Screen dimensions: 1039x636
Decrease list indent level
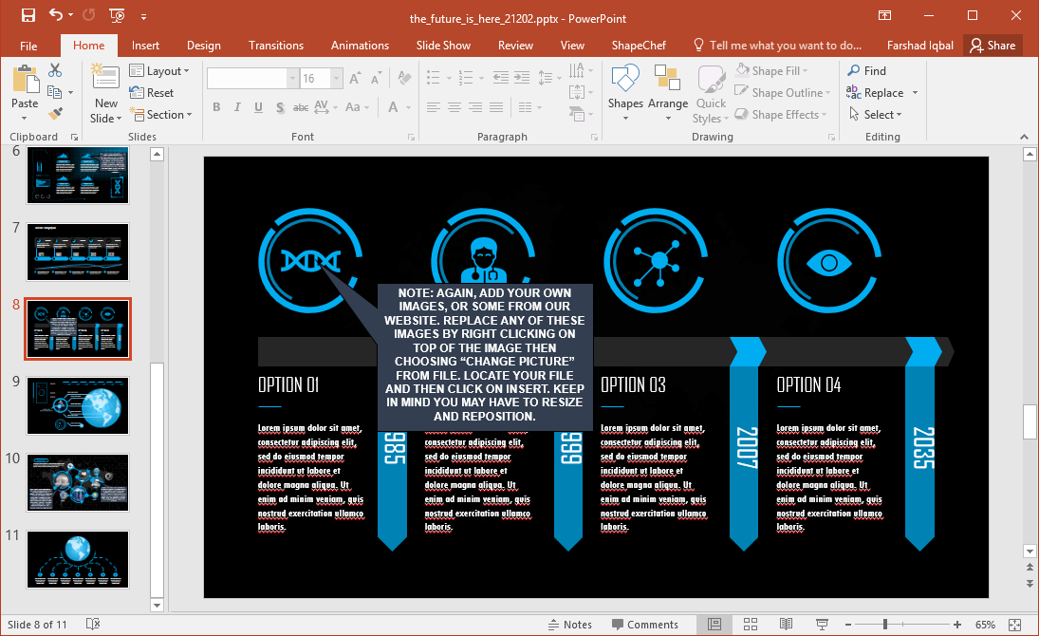[500, 78]
